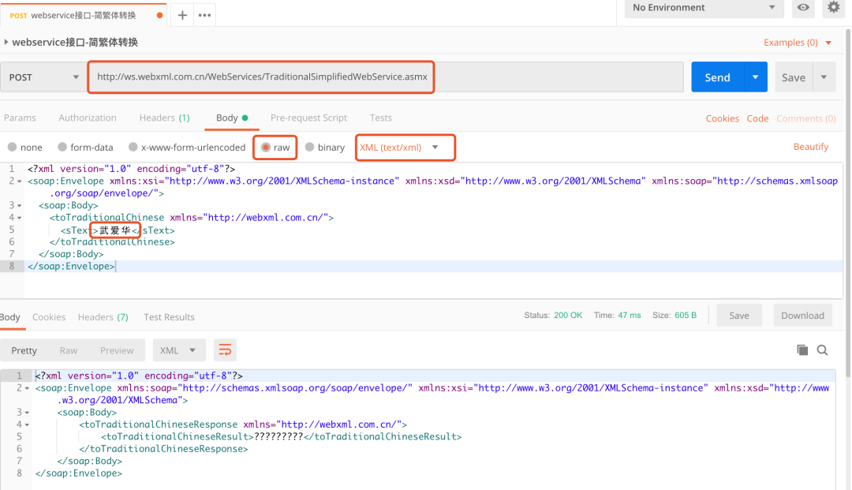This screenshot has height=490, width=852.
Task: Click the sText value 武爱华 in request body
Action: point(115,230)
